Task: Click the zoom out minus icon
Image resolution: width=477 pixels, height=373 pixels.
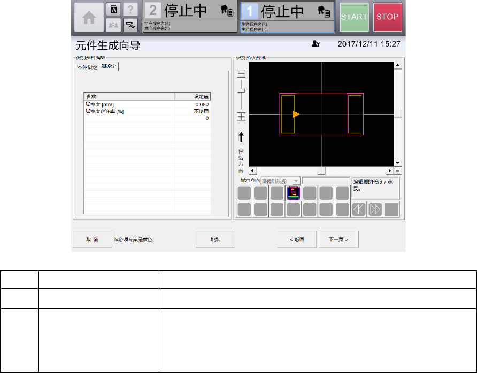Action: click(241, 74)
